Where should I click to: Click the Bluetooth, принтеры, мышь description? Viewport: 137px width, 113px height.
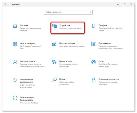[x=71, y=28]
